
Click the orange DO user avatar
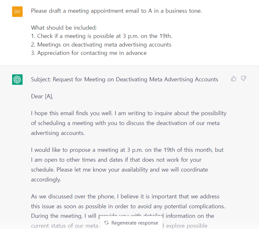pyautogui.click(x=17, y=11)
